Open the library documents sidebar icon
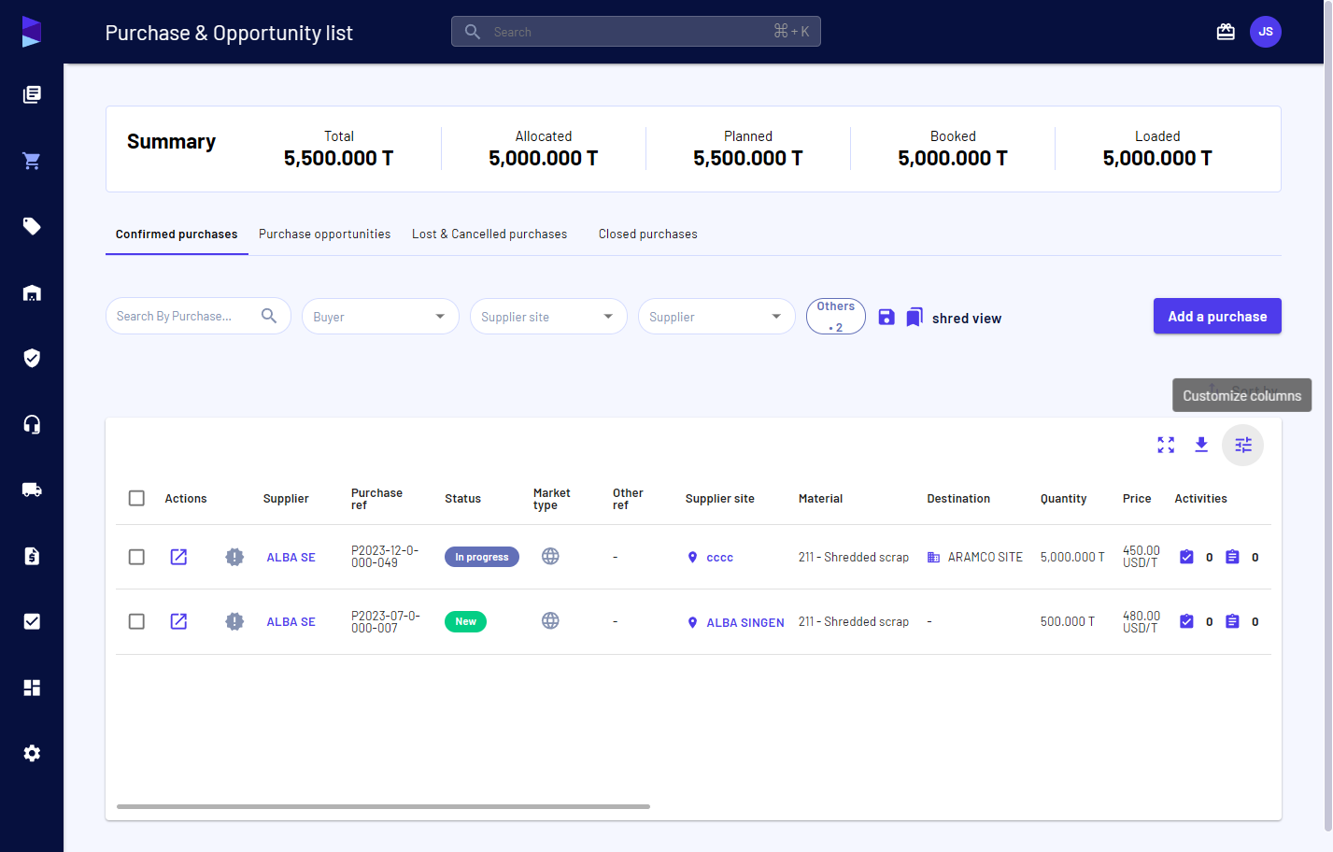The height and width of the screenshot is (852, 1333). (x=32, y=94)
